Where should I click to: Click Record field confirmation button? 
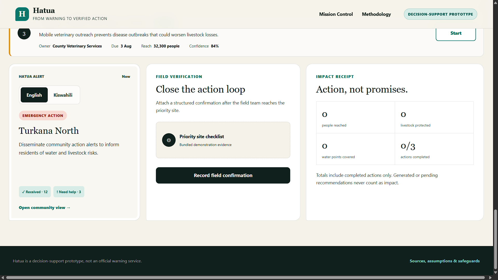(x=223, y=175)
